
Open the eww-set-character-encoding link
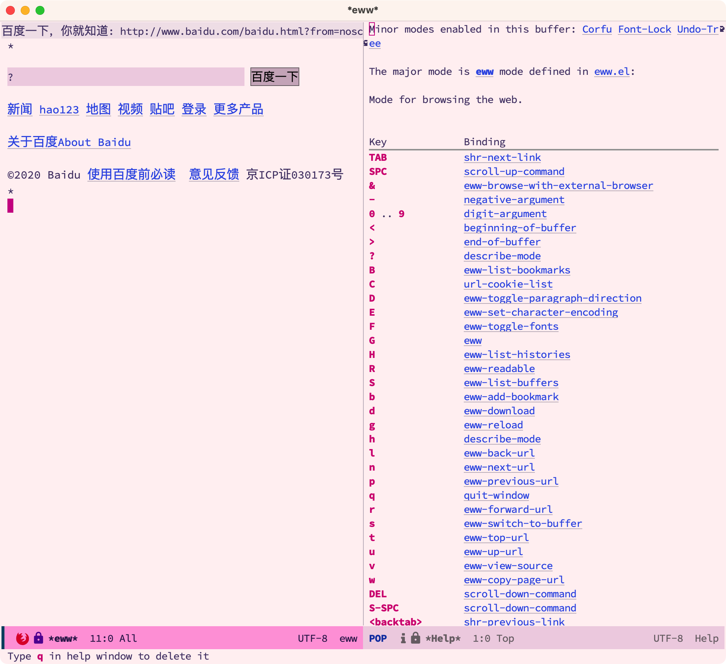point(541,312)
